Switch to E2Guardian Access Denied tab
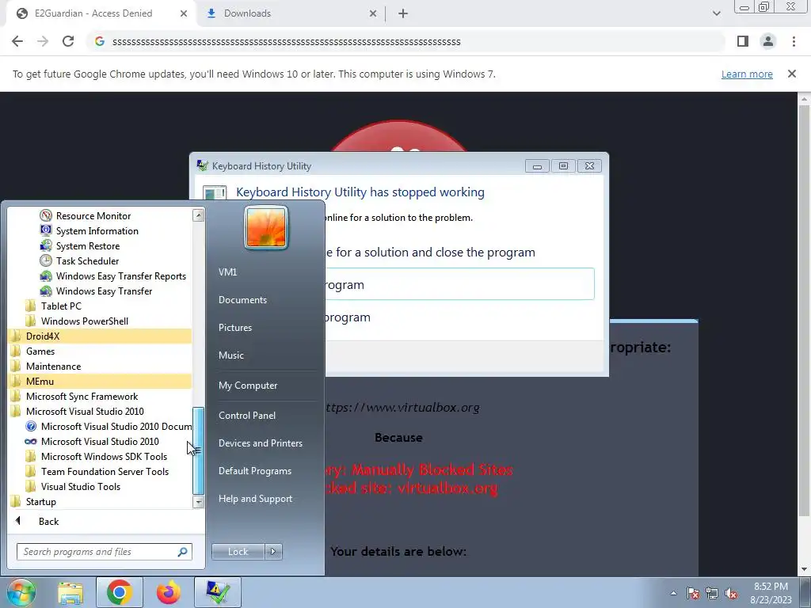811x608 pixels. click(x=93, y=13)
